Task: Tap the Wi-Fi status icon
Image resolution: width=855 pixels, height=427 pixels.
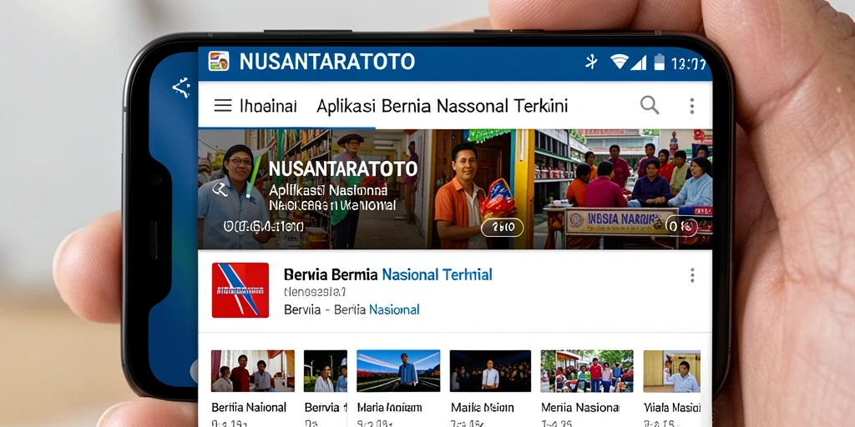Action: tap(619, 62)
